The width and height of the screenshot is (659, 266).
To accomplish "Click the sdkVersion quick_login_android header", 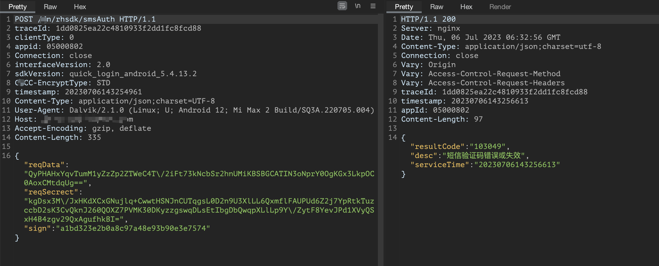I will (x=106, y=74).
